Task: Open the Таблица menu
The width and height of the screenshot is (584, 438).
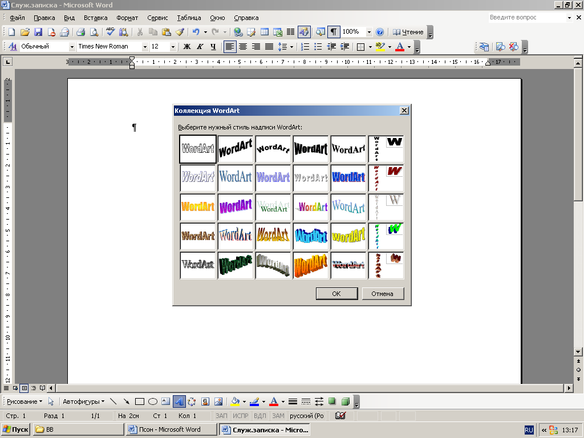Action: click(x=189, y=18)
